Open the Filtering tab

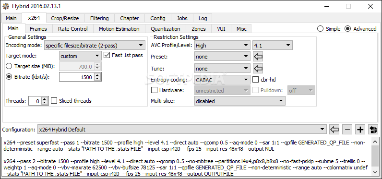[99, 18]
